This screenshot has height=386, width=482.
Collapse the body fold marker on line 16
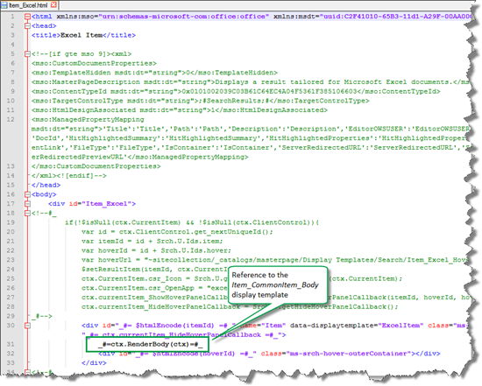pyautogui.click(x=27, y=194)
